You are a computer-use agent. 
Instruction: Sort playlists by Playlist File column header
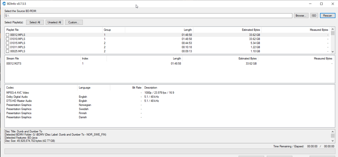[x=54, y=30]
